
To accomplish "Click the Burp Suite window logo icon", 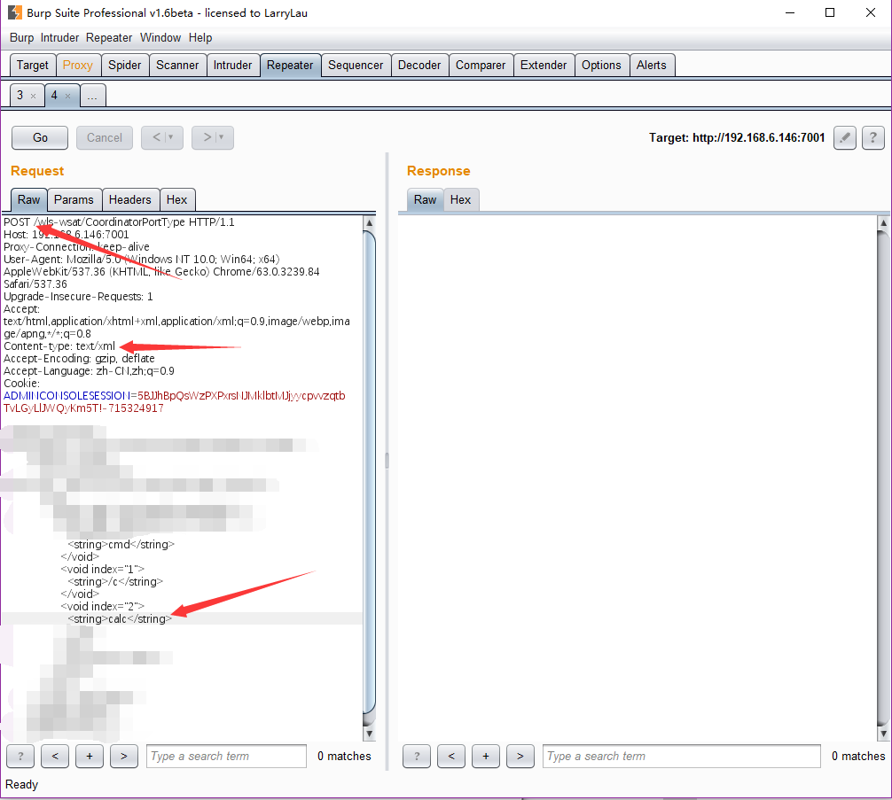I will 15,12.
